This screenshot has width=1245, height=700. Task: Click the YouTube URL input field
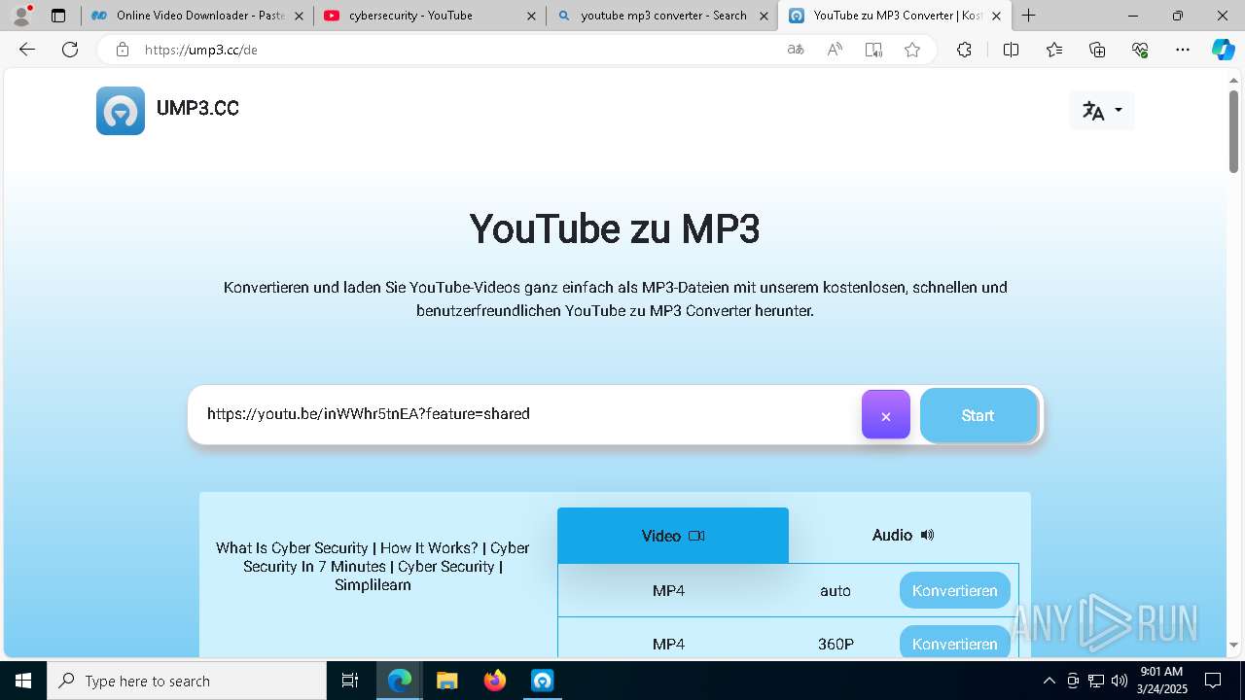(525, 414)
